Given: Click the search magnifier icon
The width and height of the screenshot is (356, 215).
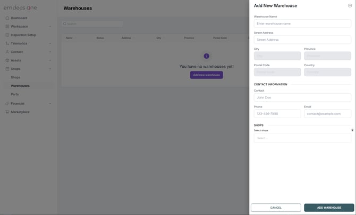Looking at the screenshot, I should point(65,24).
